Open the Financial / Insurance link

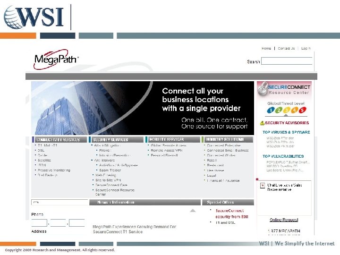point(223,180)
